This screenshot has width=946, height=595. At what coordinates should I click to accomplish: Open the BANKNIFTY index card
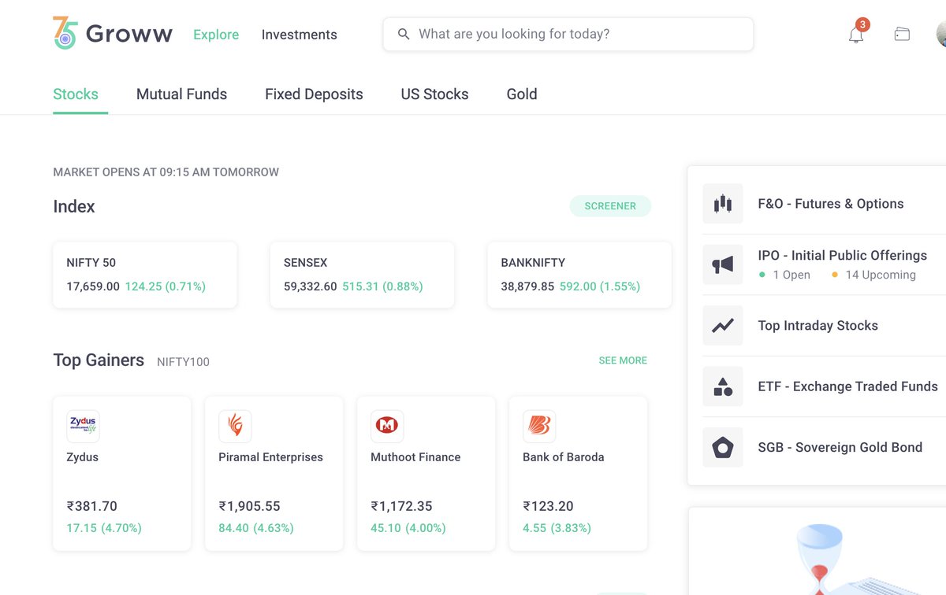pos(579,275)
